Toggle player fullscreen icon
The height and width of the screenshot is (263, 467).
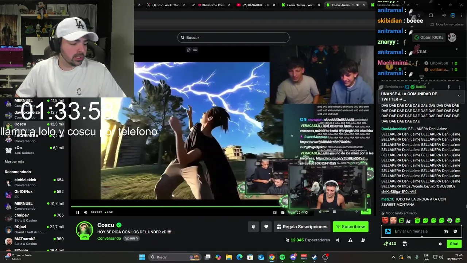298,212
